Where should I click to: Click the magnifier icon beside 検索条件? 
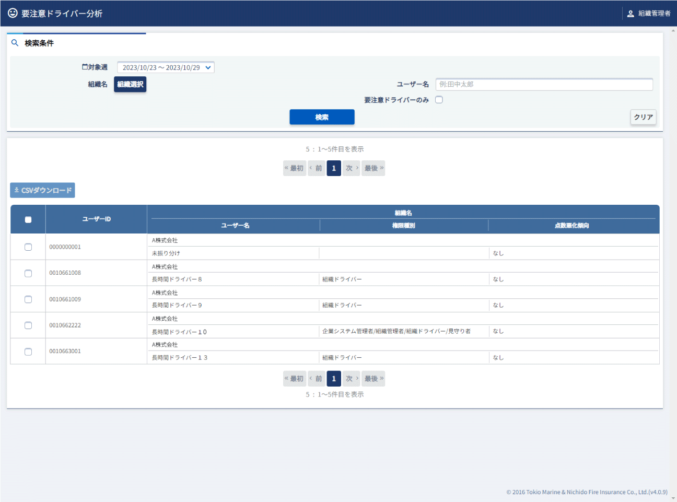[x=15, y=43]
